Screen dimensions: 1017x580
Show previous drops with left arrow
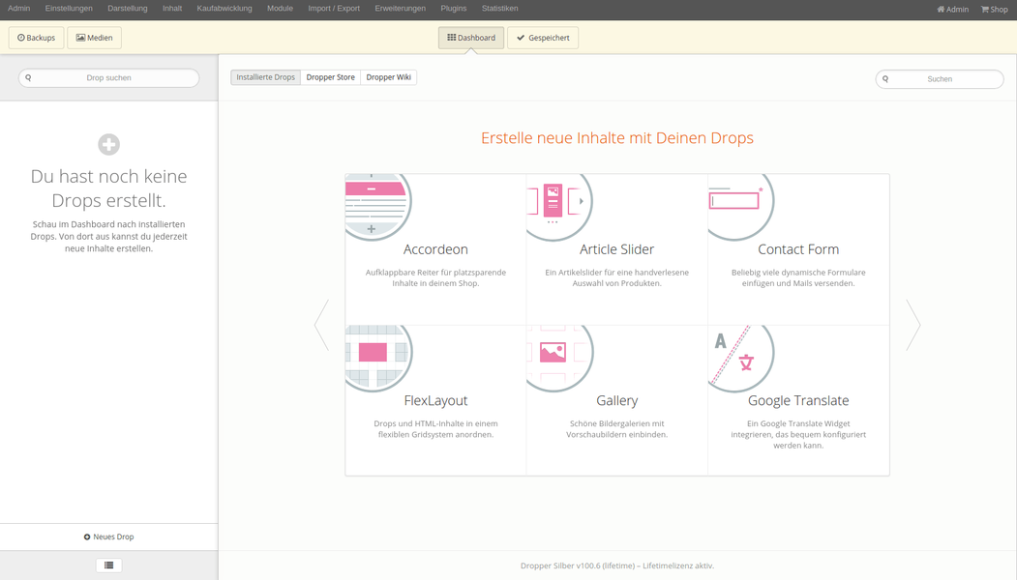[321, 325]
